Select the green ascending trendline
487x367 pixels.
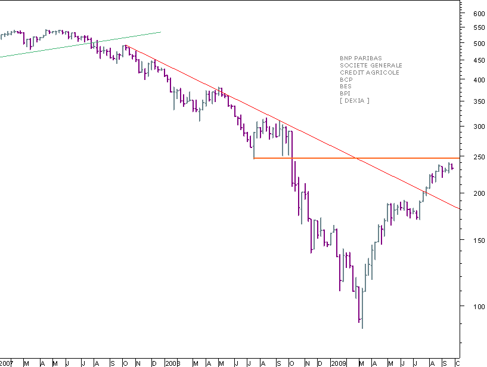tap(80, 45)
